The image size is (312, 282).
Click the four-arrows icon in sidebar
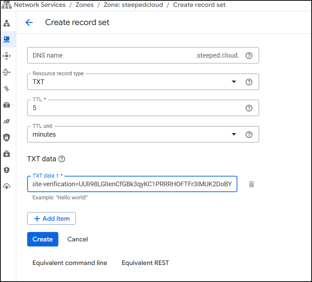pos(7,56)
